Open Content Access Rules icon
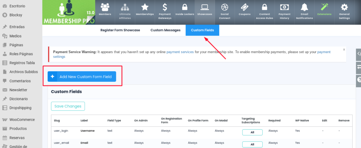361x148 pixels. [264, 7]
